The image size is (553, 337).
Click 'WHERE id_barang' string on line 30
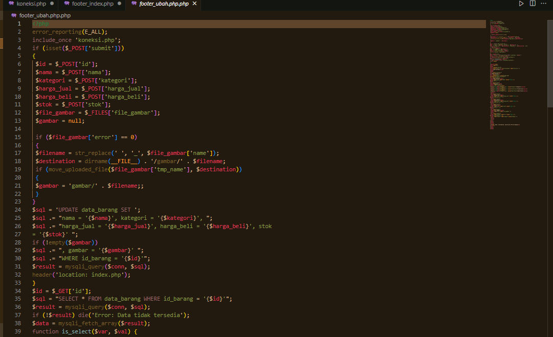click(x=86, y=258)
